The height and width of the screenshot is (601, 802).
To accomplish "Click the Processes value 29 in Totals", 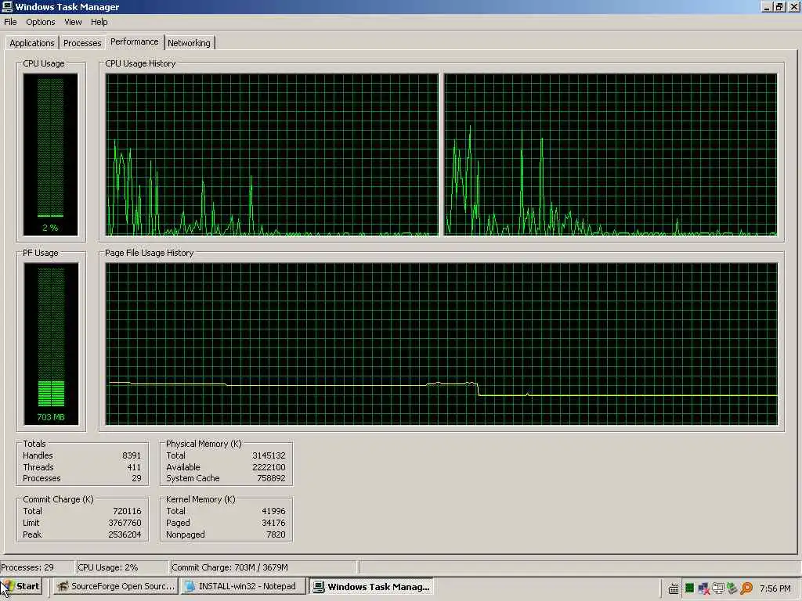I will point(136,478).
